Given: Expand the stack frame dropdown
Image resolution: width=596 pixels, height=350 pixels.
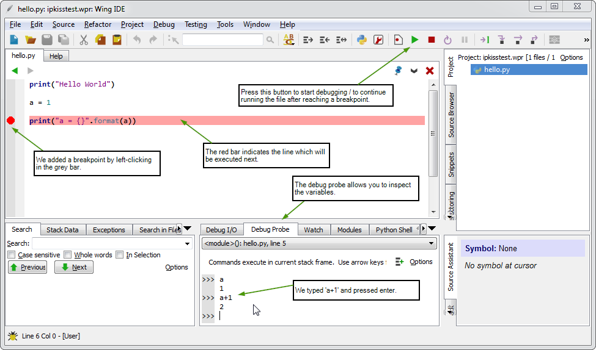Looking at the screenshot, I should [432, 244].
